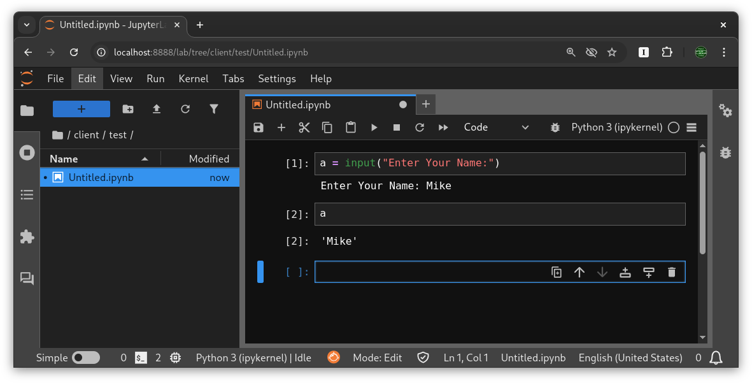Paste cell from clipboard icon
752x383 pixels.
click(351, 127)
